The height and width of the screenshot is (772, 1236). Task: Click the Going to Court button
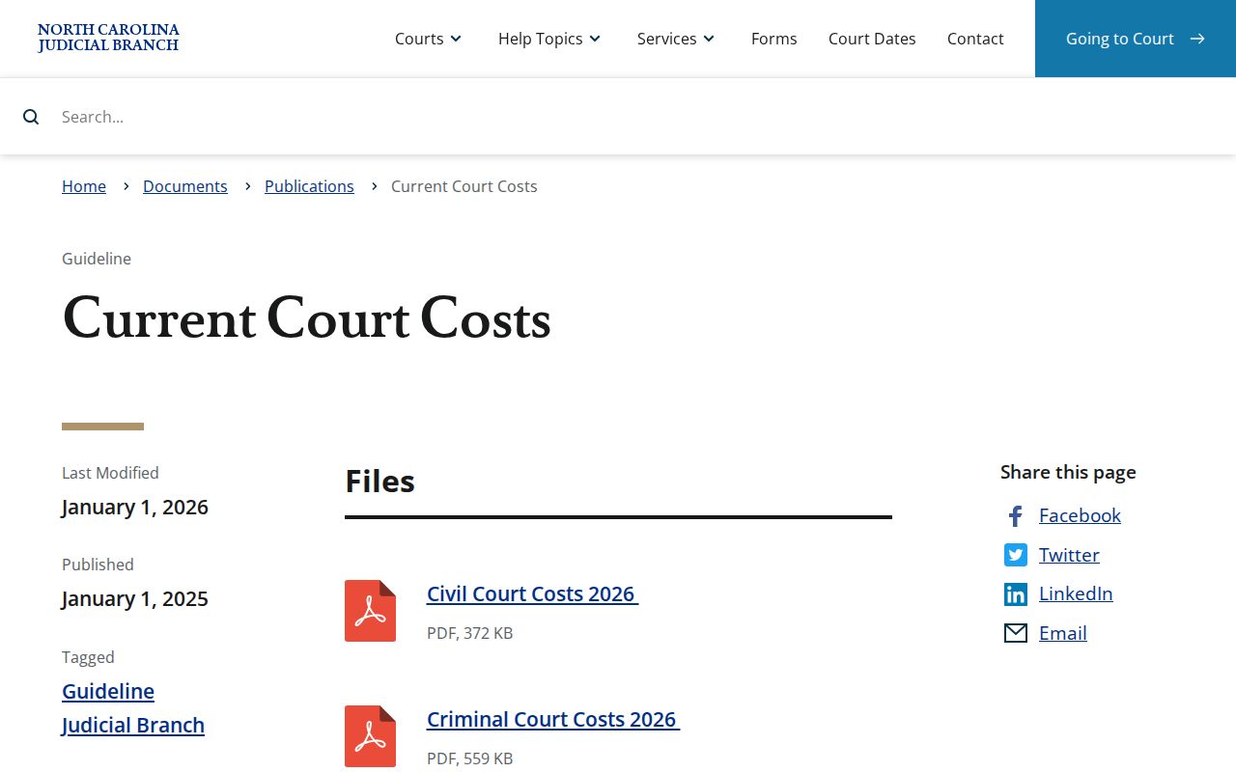1136,39
